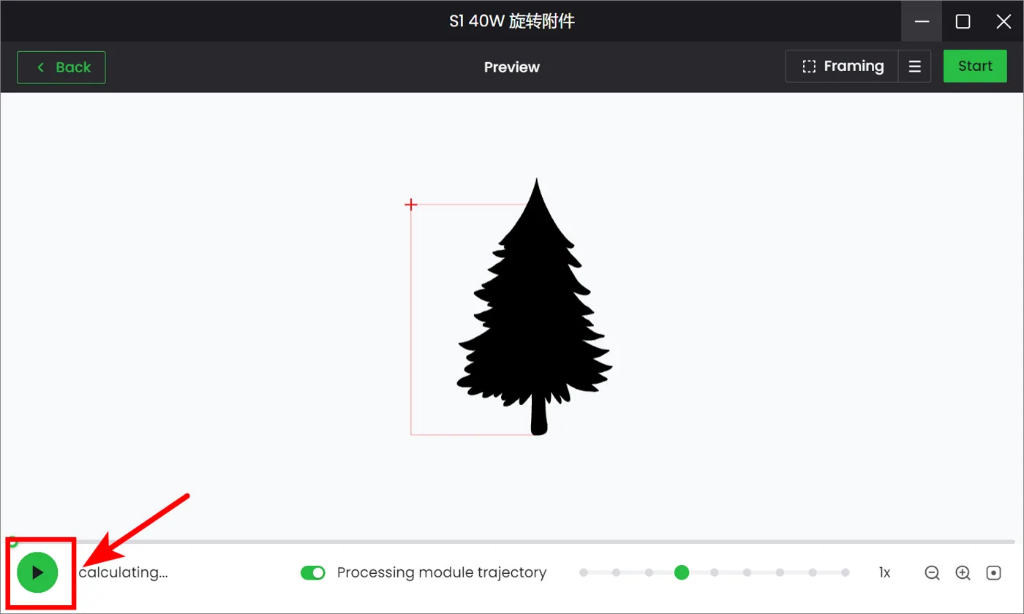This screenshot has width=1024, height=614.
Task: Toggle Processing module trajectory switch off
Action: click(313, 573)
